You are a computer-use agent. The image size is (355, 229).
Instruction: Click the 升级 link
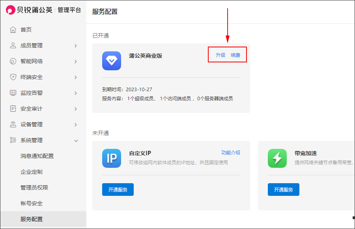pos(220,55)
